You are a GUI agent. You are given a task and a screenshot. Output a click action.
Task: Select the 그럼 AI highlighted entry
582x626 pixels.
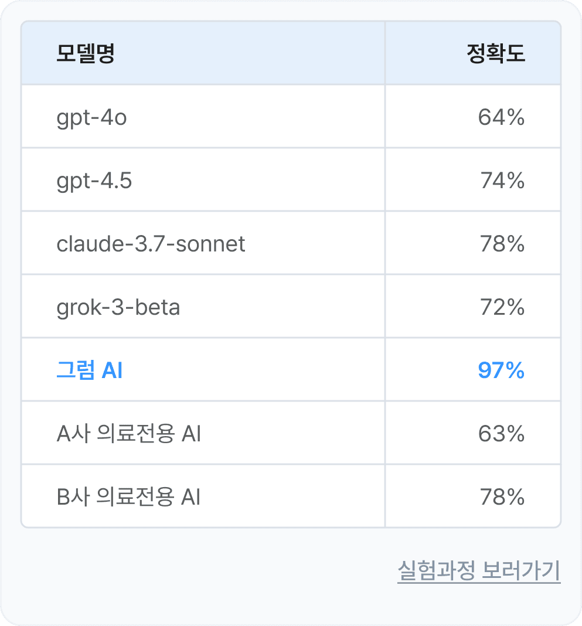pos(88,370)
